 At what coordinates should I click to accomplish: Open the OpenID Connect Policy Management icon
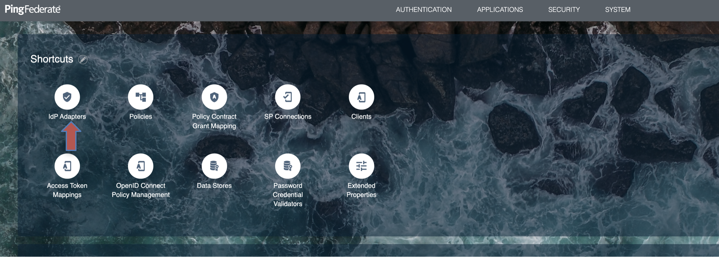coord(141,166)
